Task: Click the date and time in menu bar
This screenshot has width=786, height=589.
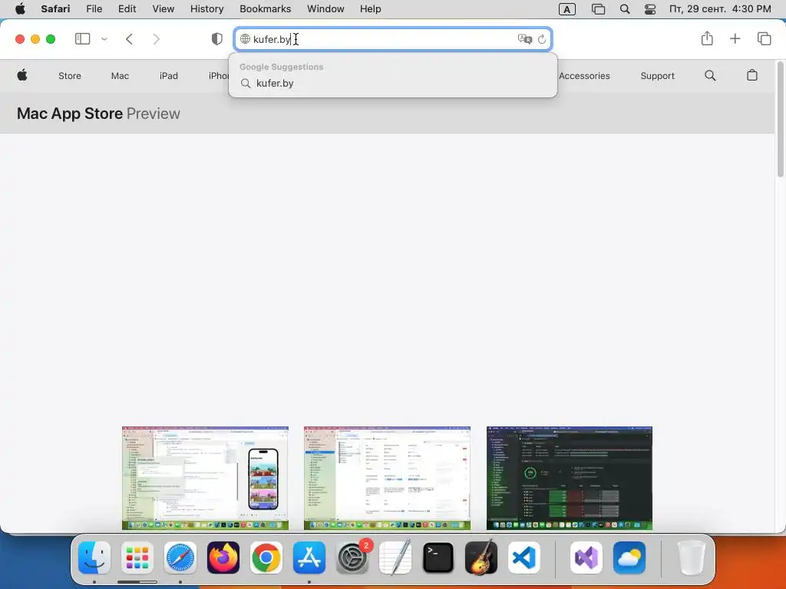Action: click(x=720, y=9)
